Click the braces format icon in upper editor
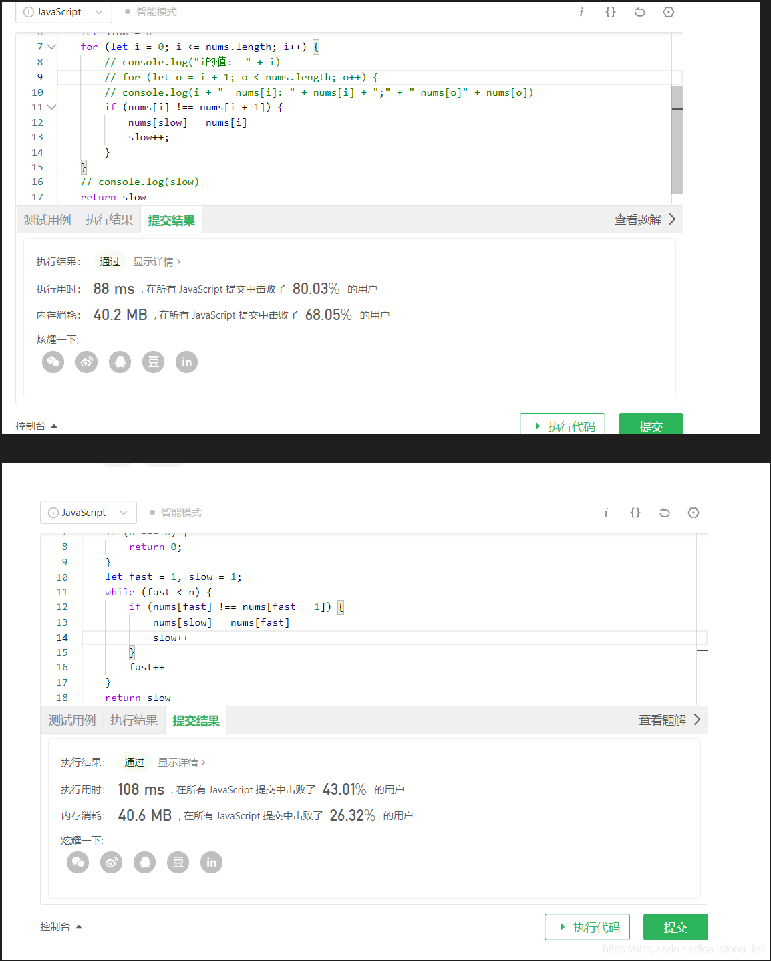The height and width of the screenshot is (961, 771). coord(611,12)
